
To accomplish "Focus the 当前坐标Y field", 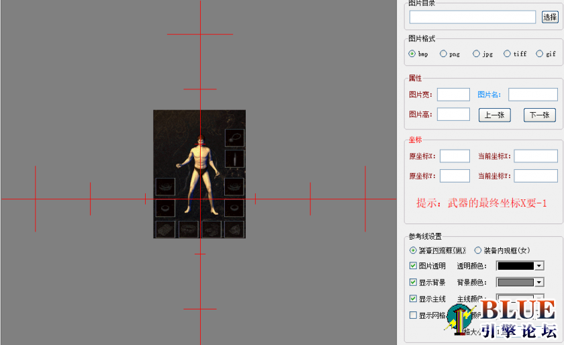I will [536, 176].
